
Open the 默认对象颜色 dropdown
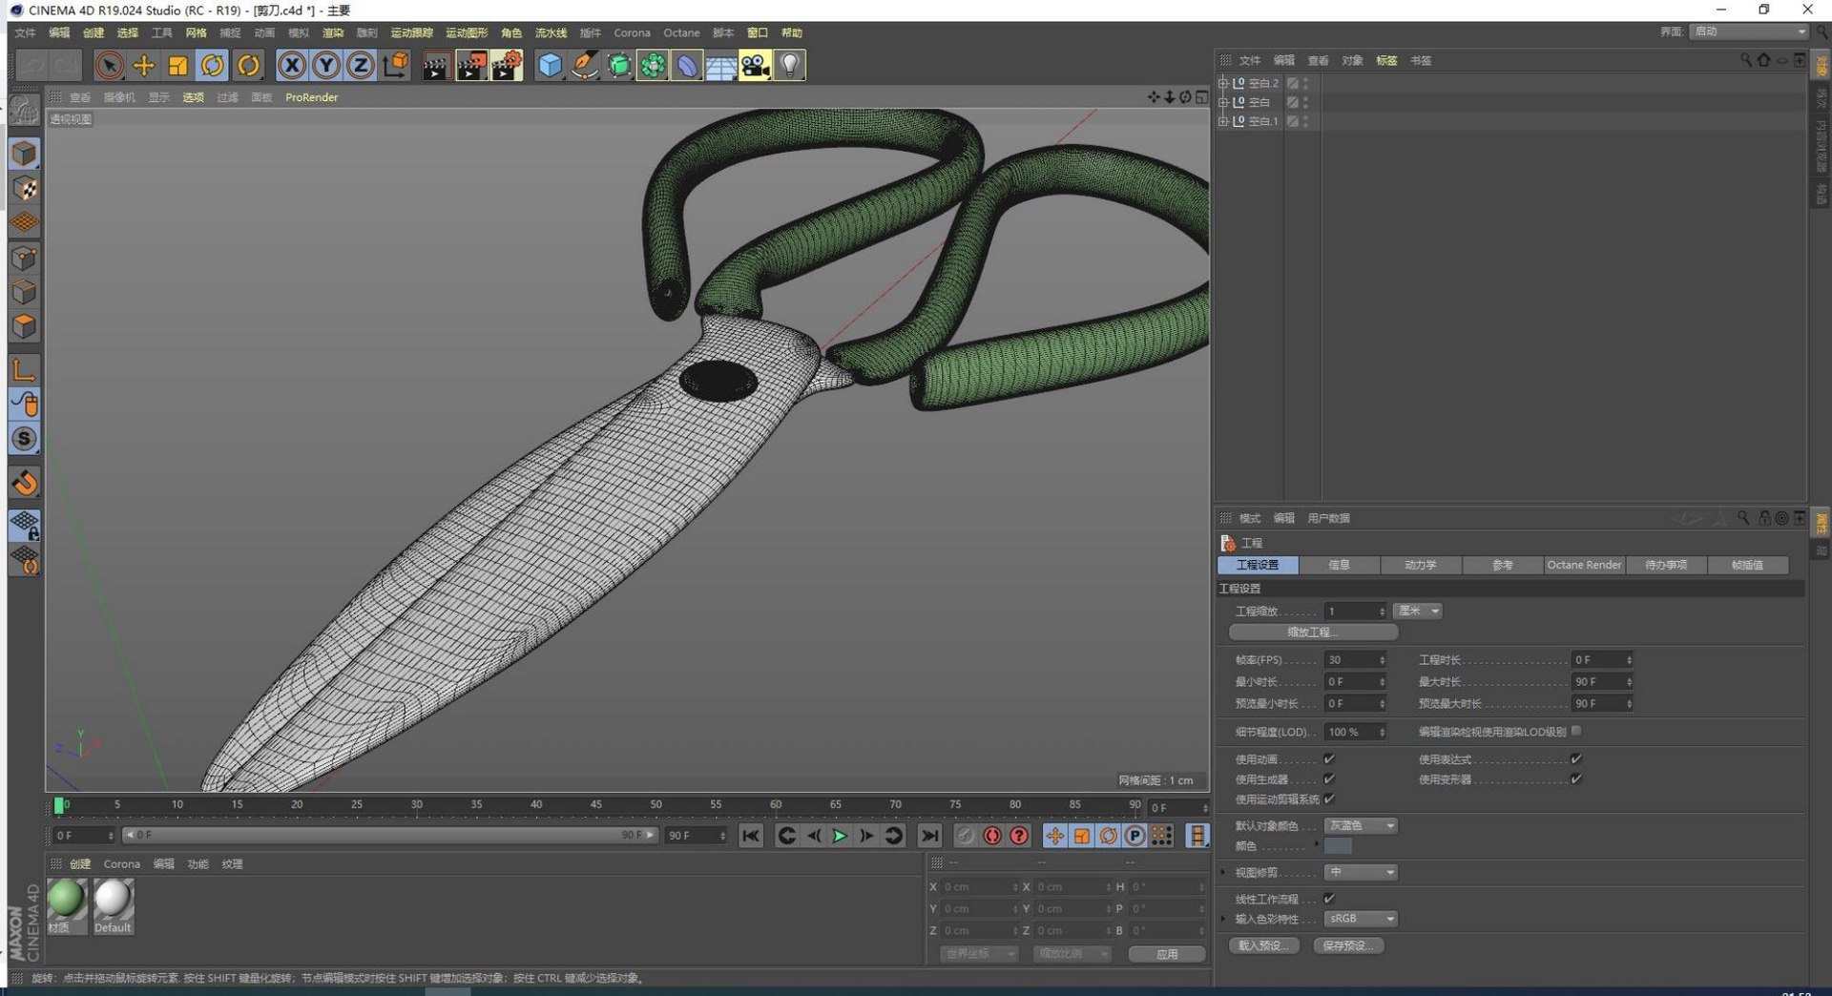click(x=1361, y=825)
